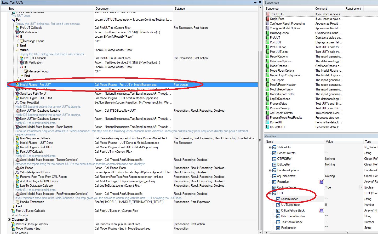This screenshot has width=378, height=234.
Task: Click the Process Cleanup Callback step icon
Action: [x=13, y=224]
